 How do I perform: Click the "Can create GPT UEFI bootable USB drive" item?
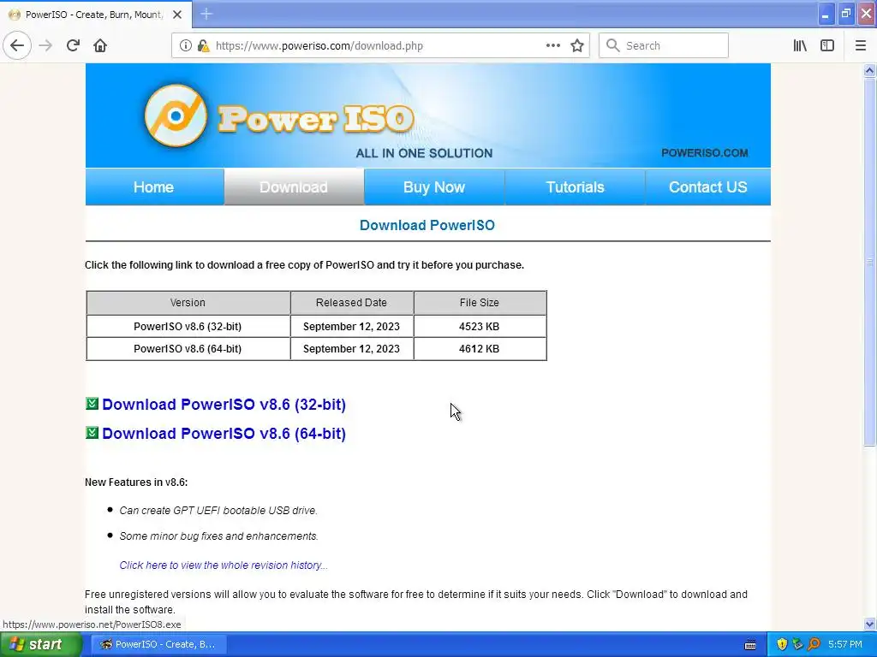(218, 510)
